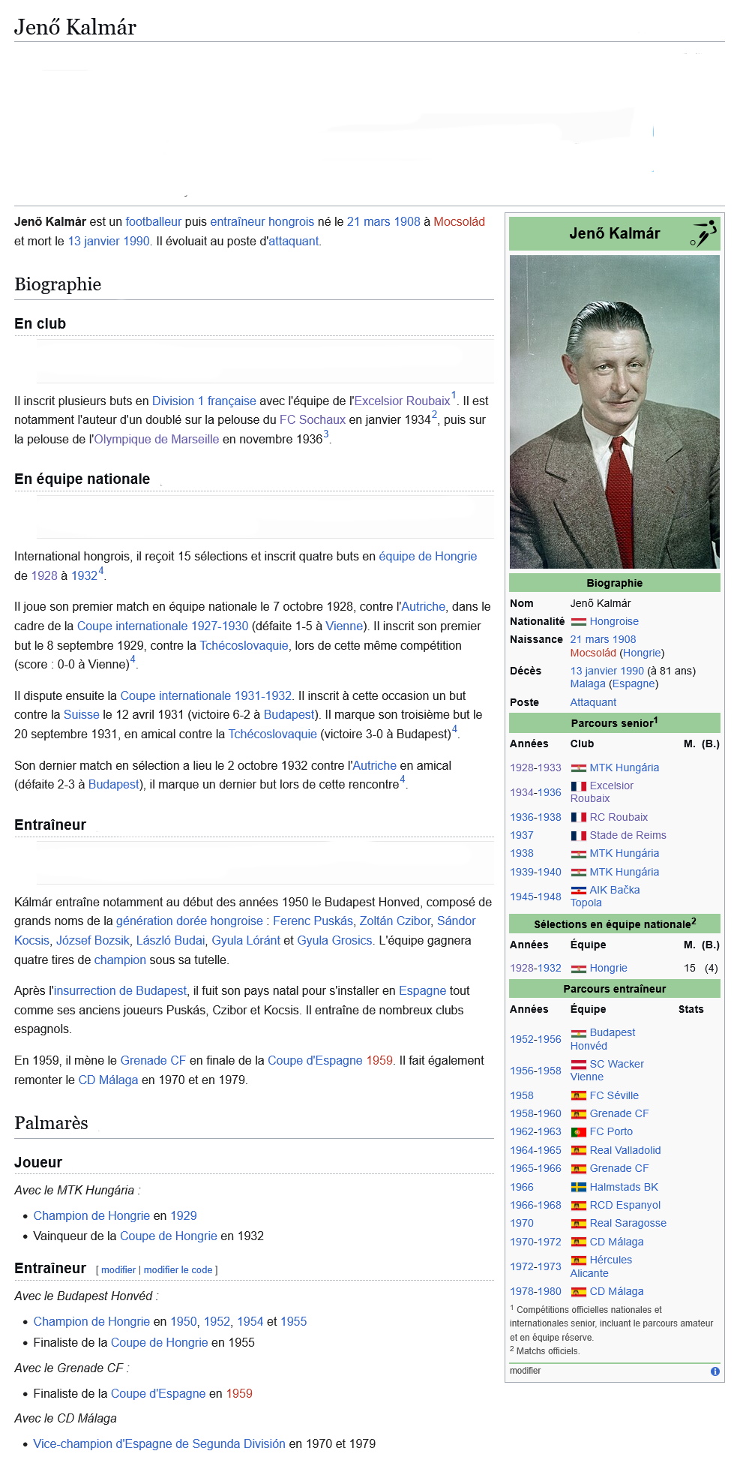Open the portrait photo of Jenő Kalmár
The width and height of the screenshot is (743, 1460).
(x=614, y=411)
